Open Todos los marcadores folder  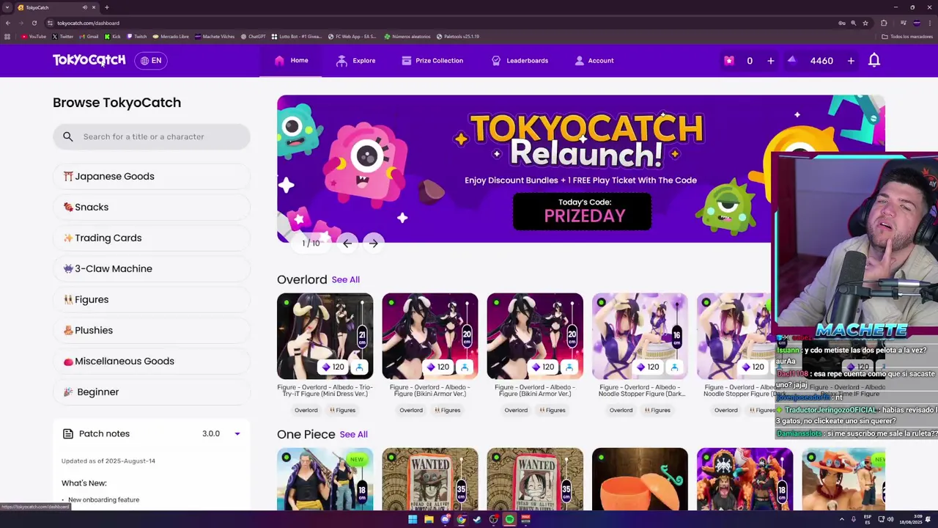pyautogui.click(x=908, y=36)
